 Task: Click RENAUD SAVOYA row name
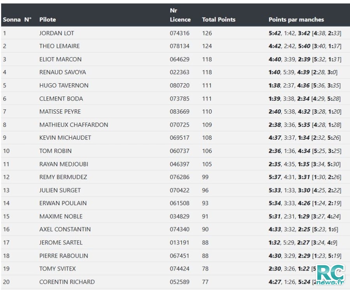tap(63, 72)
